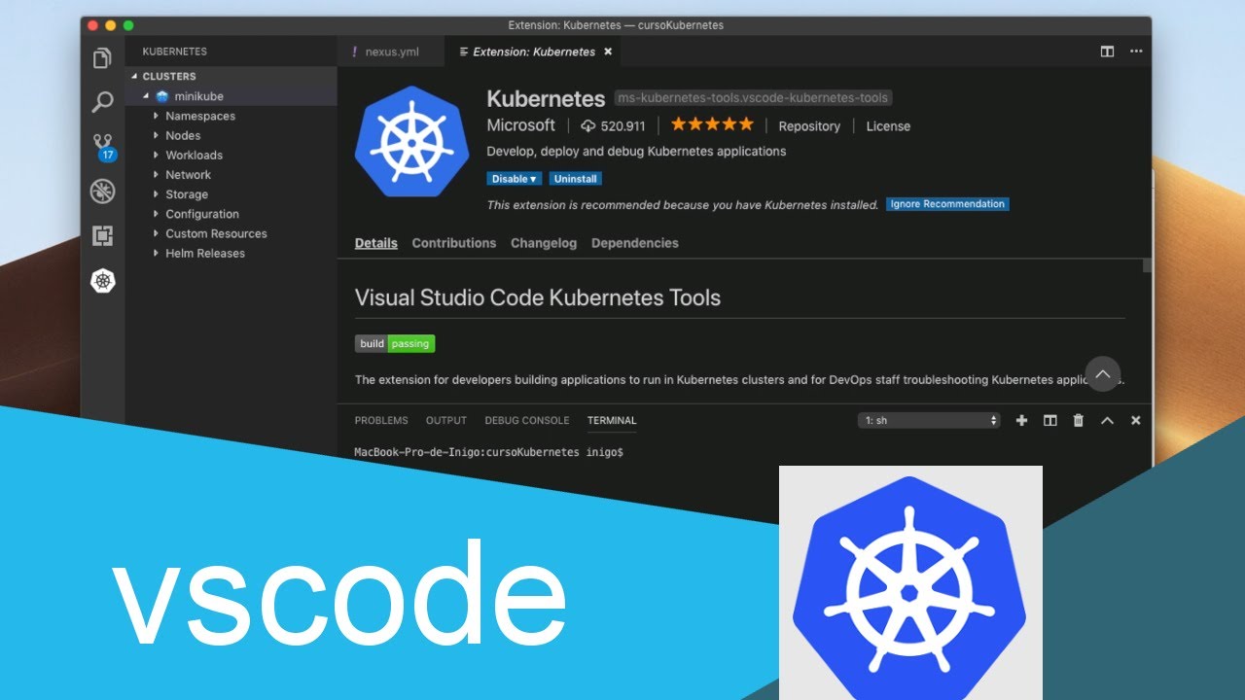Click the large Kubernetes extension logo
The image size is (1245, 700).
click(x=412, y=142)
